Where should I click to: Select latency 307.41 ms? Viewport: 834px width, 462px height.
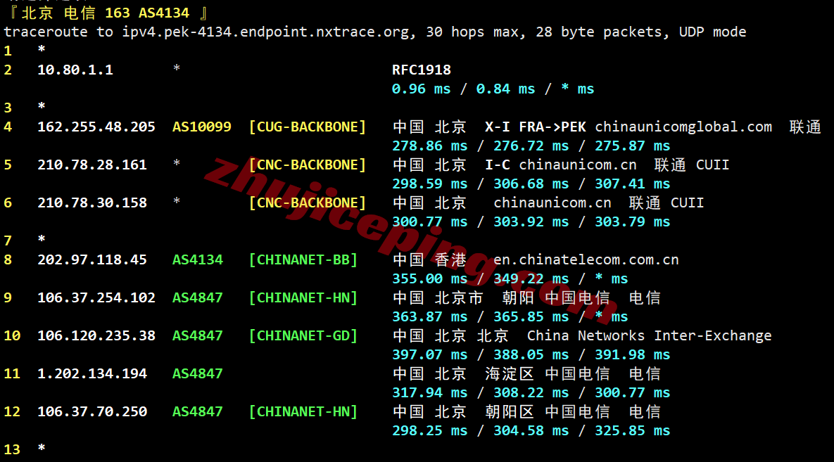[x=633, y=184]
